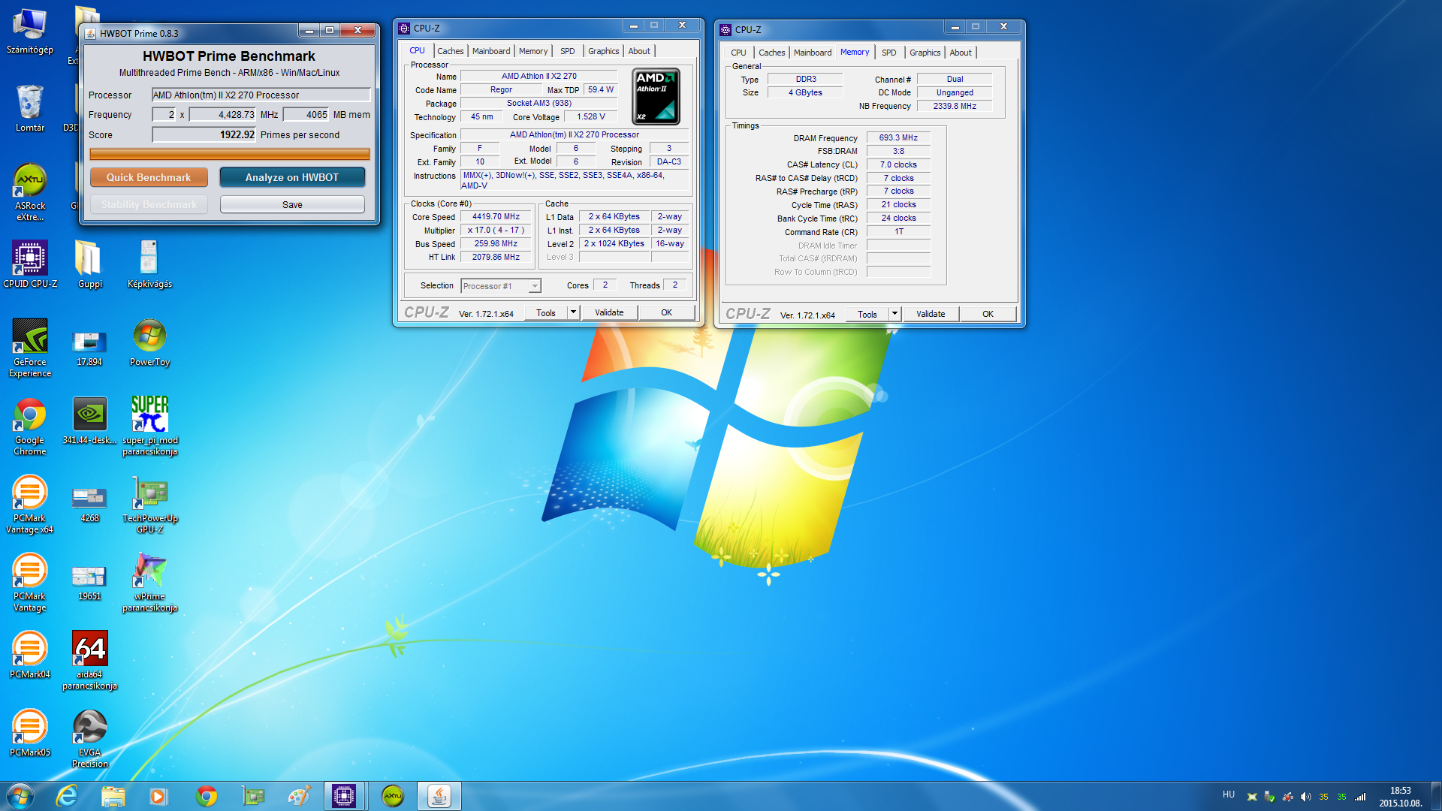Launch aida64 shortcut icon

coord(89,660)
